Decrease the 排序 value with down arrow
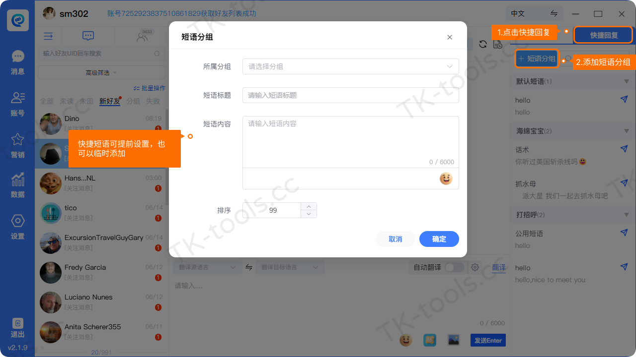636x357 pixels. [x=309, y=214]
